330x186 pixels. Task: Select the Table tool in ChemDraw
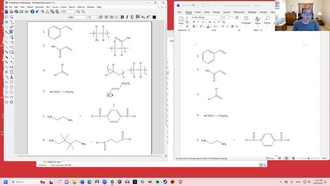point(7,72)
